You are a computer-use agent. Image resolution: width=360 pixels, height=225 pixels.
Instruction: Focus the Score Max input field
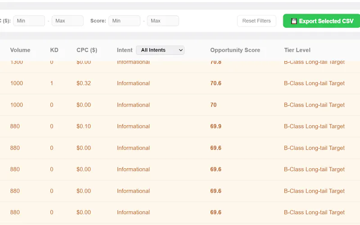tap(163, 21)
